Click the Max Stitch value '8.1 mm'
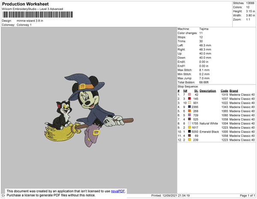257x199 pixels. pyautogui.click(x=204, y=70)
